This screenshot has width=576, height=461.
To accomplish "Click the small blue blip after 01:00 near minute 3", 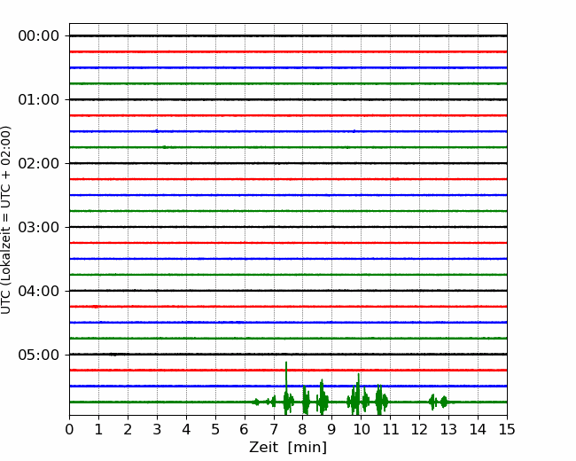I will click(157, 131).
